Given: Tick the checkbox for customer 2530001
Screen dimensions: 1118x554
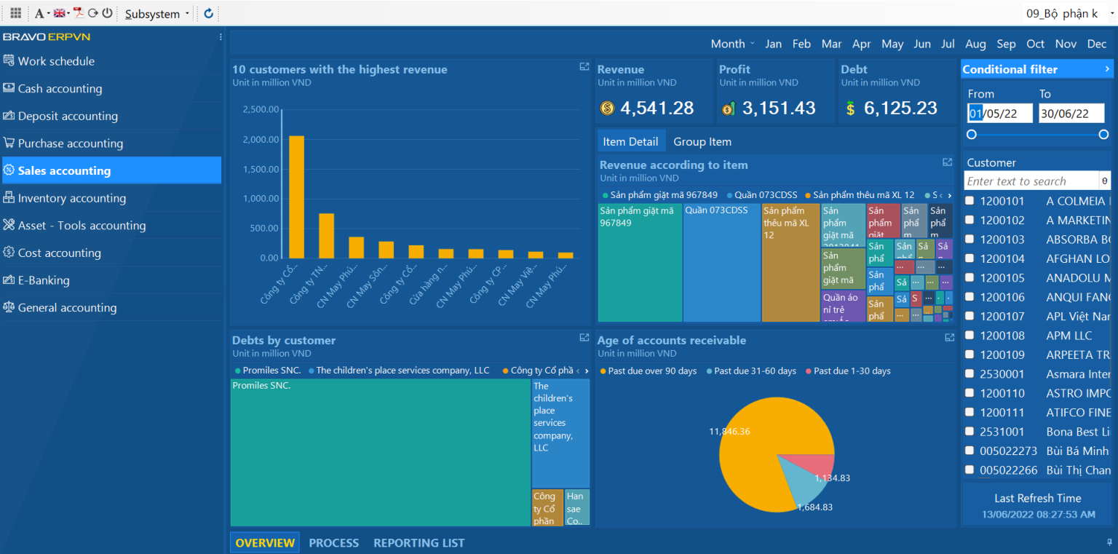Looking at the screenshot, I should point(970,374).
